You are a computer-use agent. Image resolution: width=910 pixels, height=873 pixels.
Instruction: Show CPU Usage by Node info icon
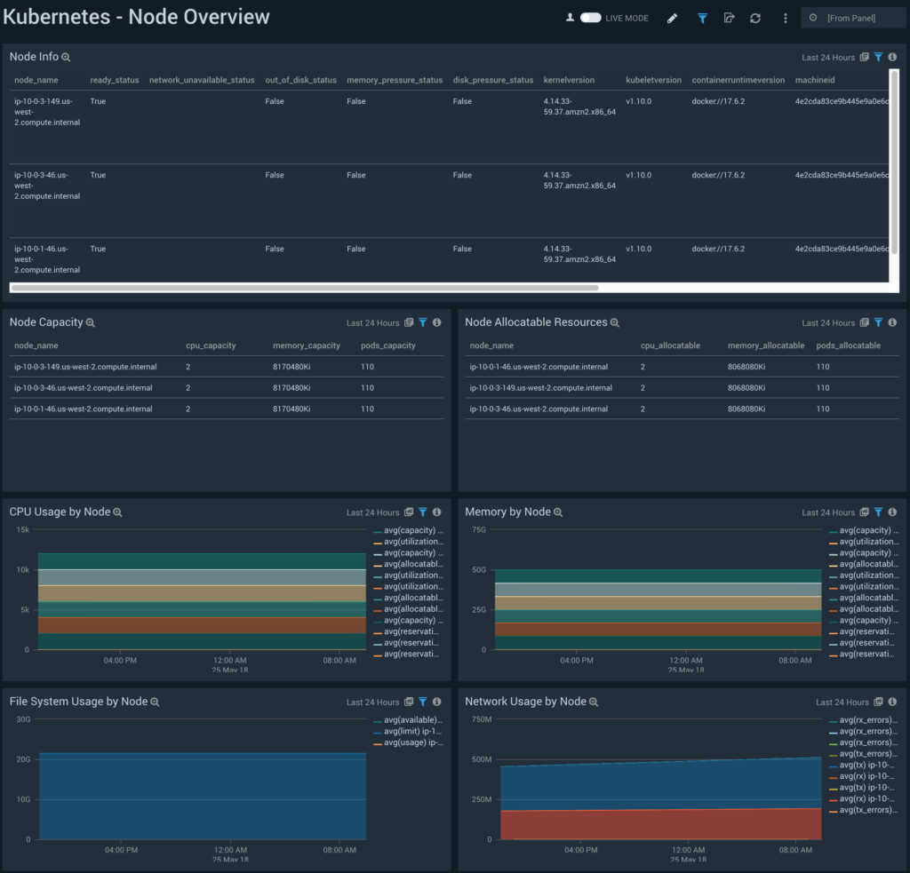(437, 512)
